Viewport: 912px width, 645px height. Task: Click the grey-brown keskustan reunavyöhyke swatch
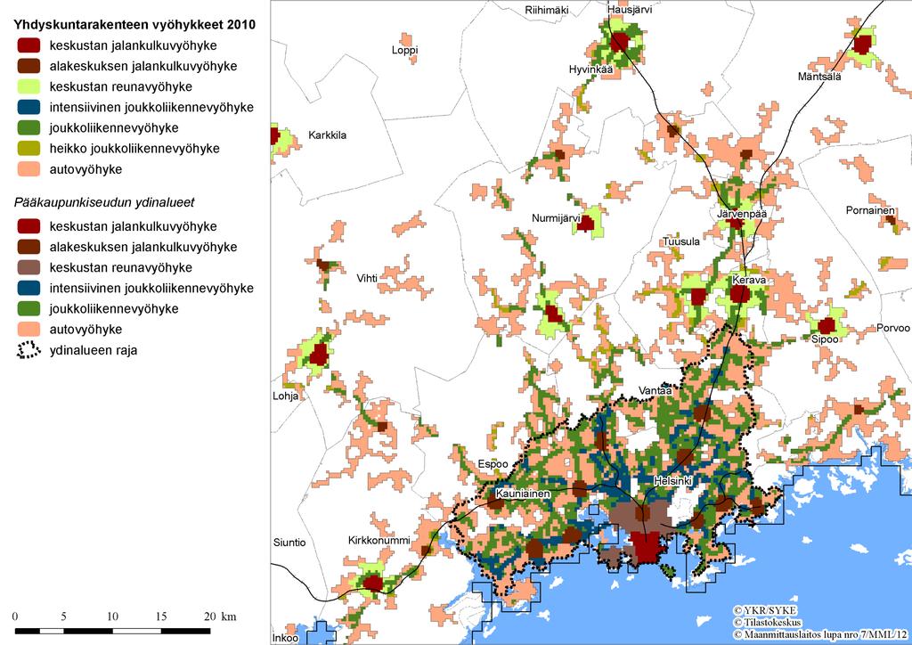point(28,267)
